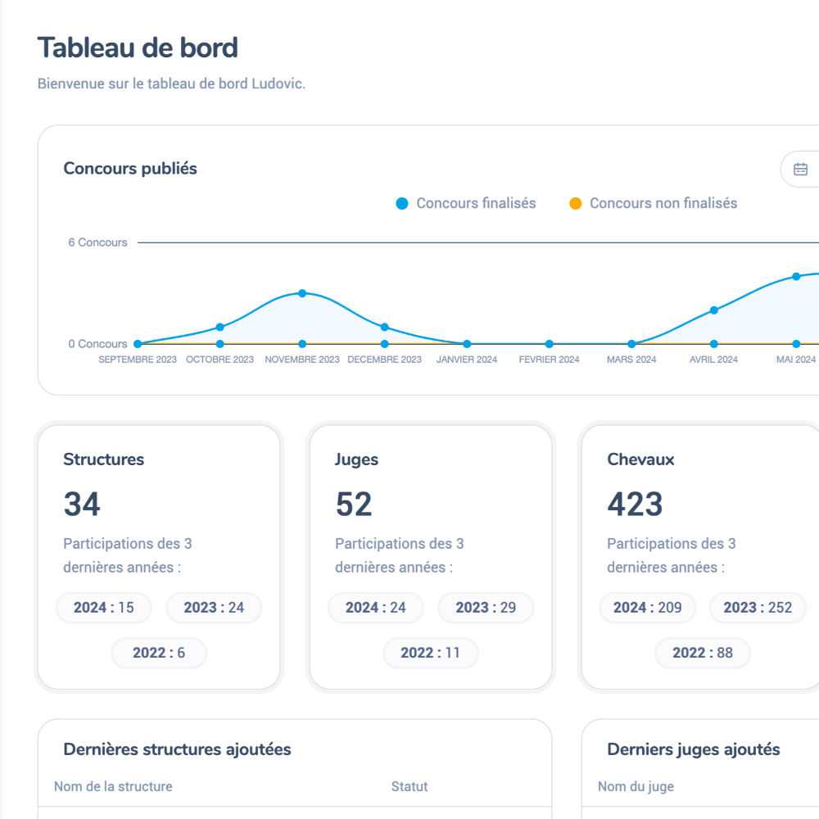Viewport: 819px width, 819px height.
Task: Click the Juges 2022 : 11 badge
Action: click(431, 653)
